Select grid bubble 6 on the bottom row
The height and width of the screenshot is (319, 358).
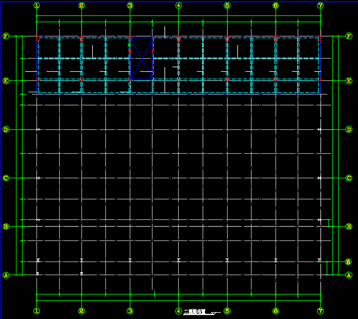[275, 311]
